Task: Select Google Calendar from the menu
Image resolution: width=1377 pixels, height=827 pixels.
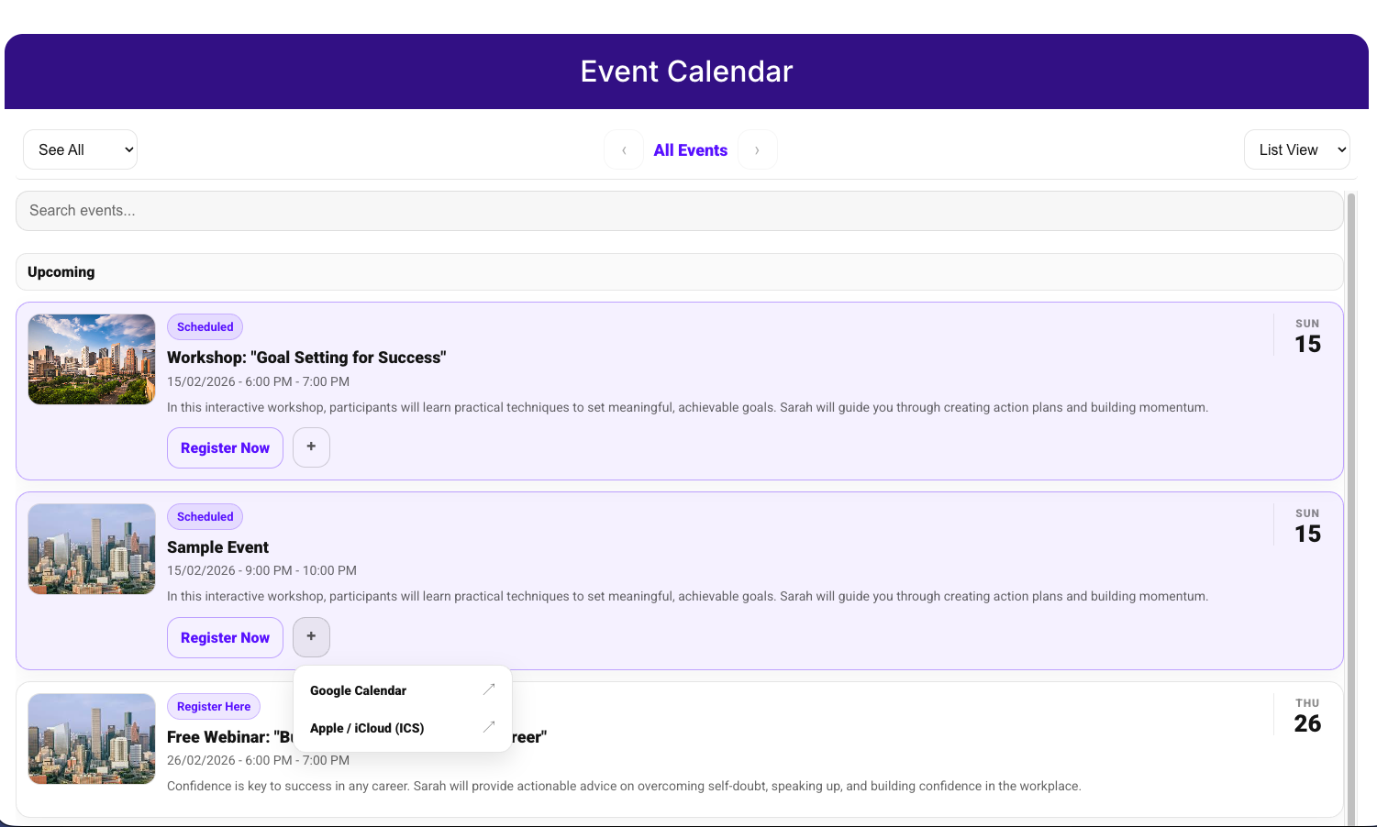Action: (x=359, y=690)
